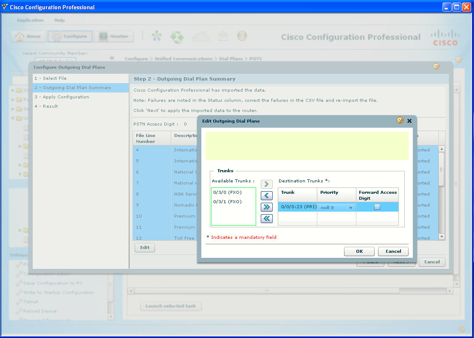Click the round help icon in toolbar
Screen dimensions: 474x338
click(x=242, y=36)
